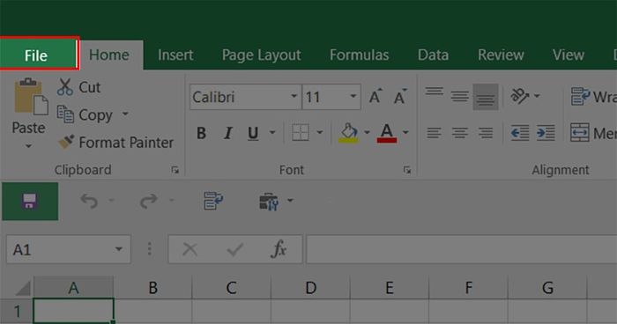Expand the font size 11 dropdown

[353, 96]
